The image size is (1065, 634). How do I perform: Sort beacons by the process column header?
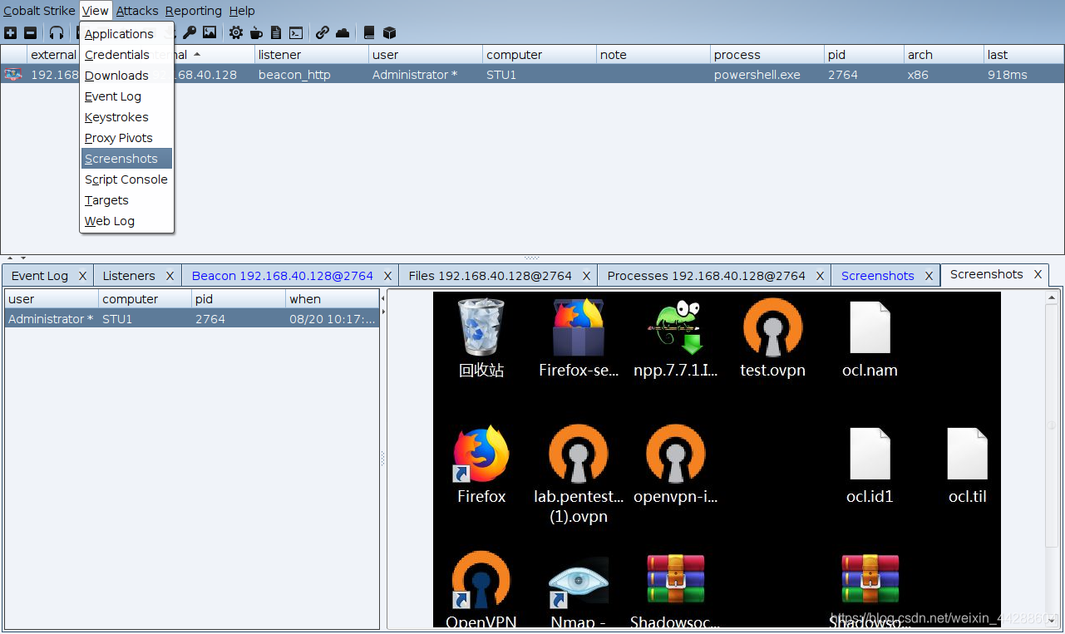(x=767, y=55)
